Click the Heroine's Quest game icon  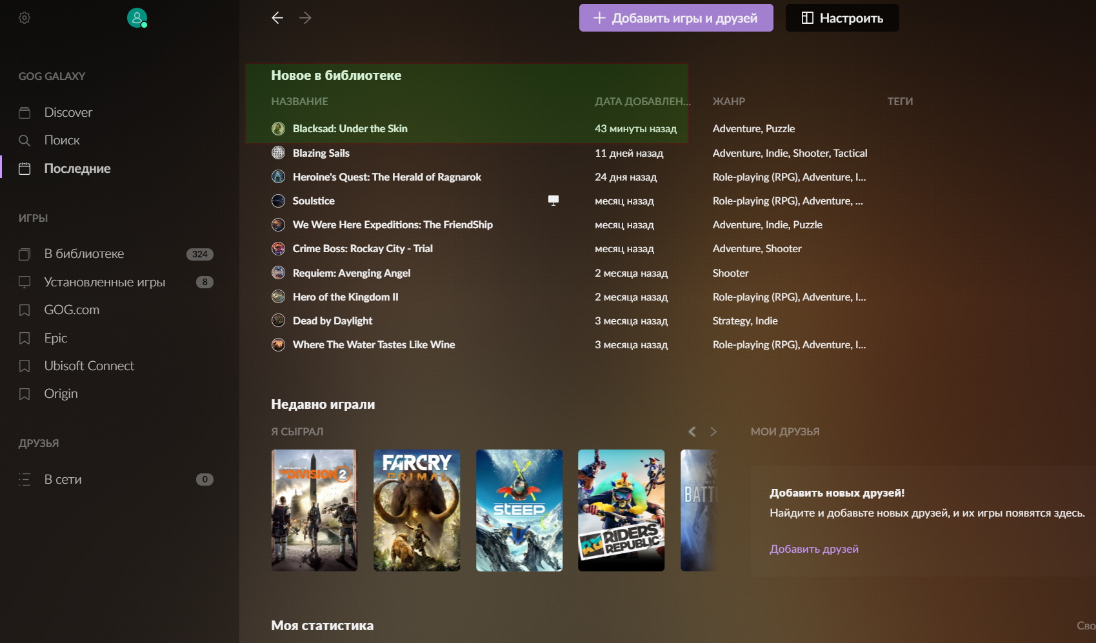coord(278,177)
